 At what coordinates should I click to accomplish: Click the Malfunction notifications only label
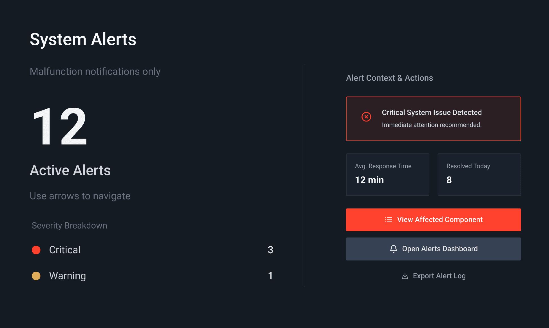[95, 71]
